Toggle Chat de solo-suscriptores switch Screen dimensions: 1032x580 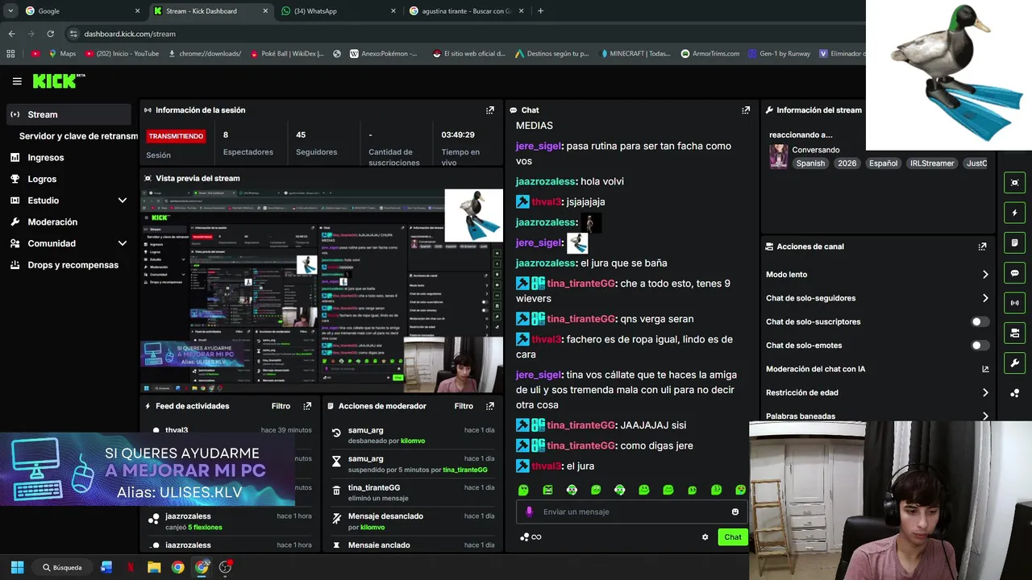pos(980,321)
